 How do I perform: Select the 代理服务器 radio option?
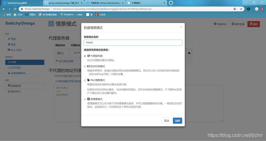coord(85,56)
